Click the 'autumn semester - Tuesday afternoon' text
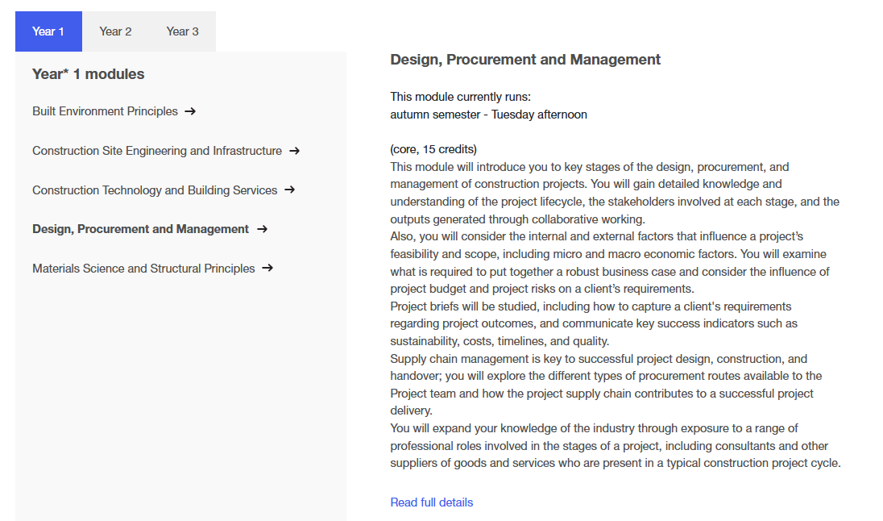The image size is (883, 521). coord(488,115)
